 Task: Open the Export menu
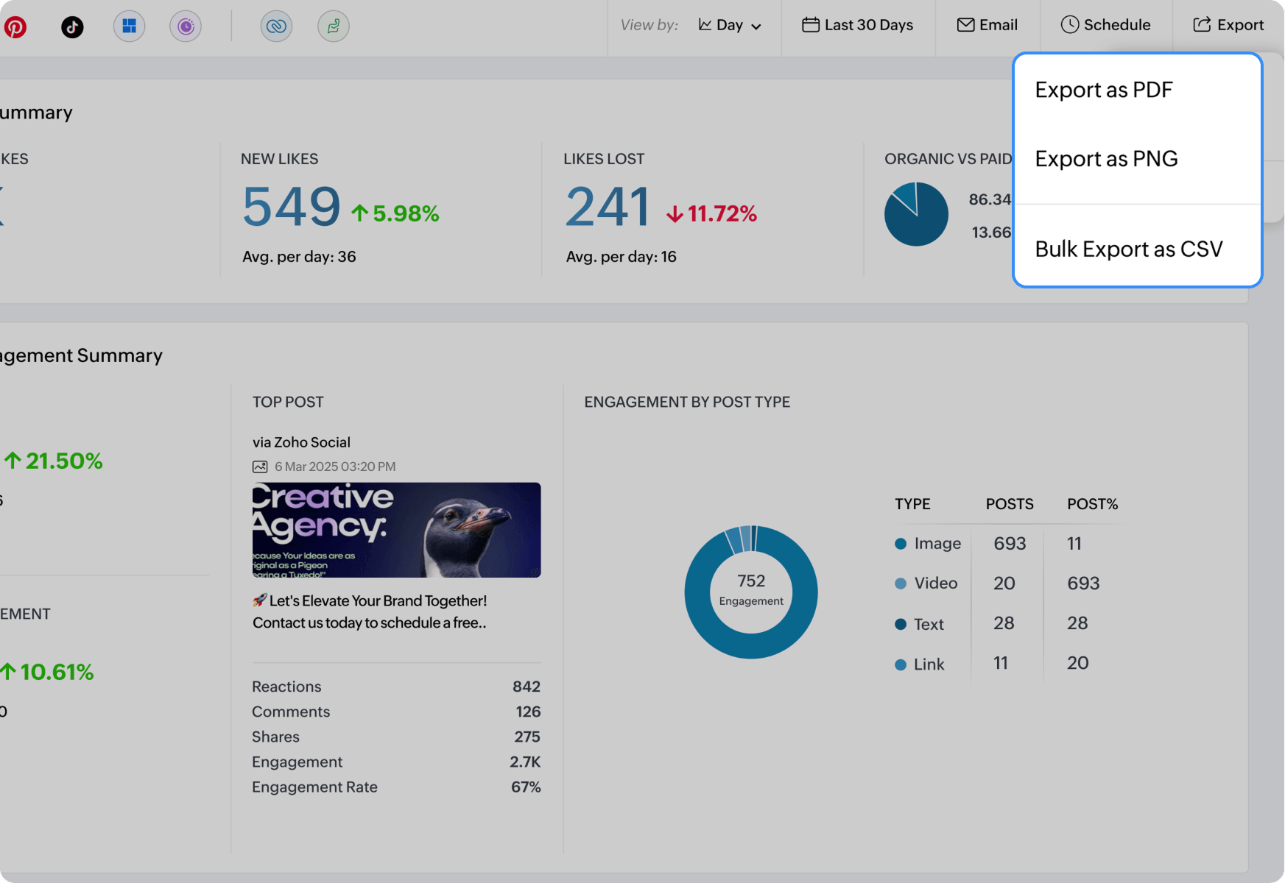coord(1228,24)
